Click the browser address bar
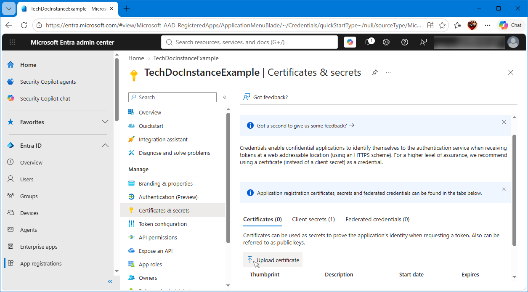Image resolution: width=528 pixels, height=292 pixels. coord(233,25)
